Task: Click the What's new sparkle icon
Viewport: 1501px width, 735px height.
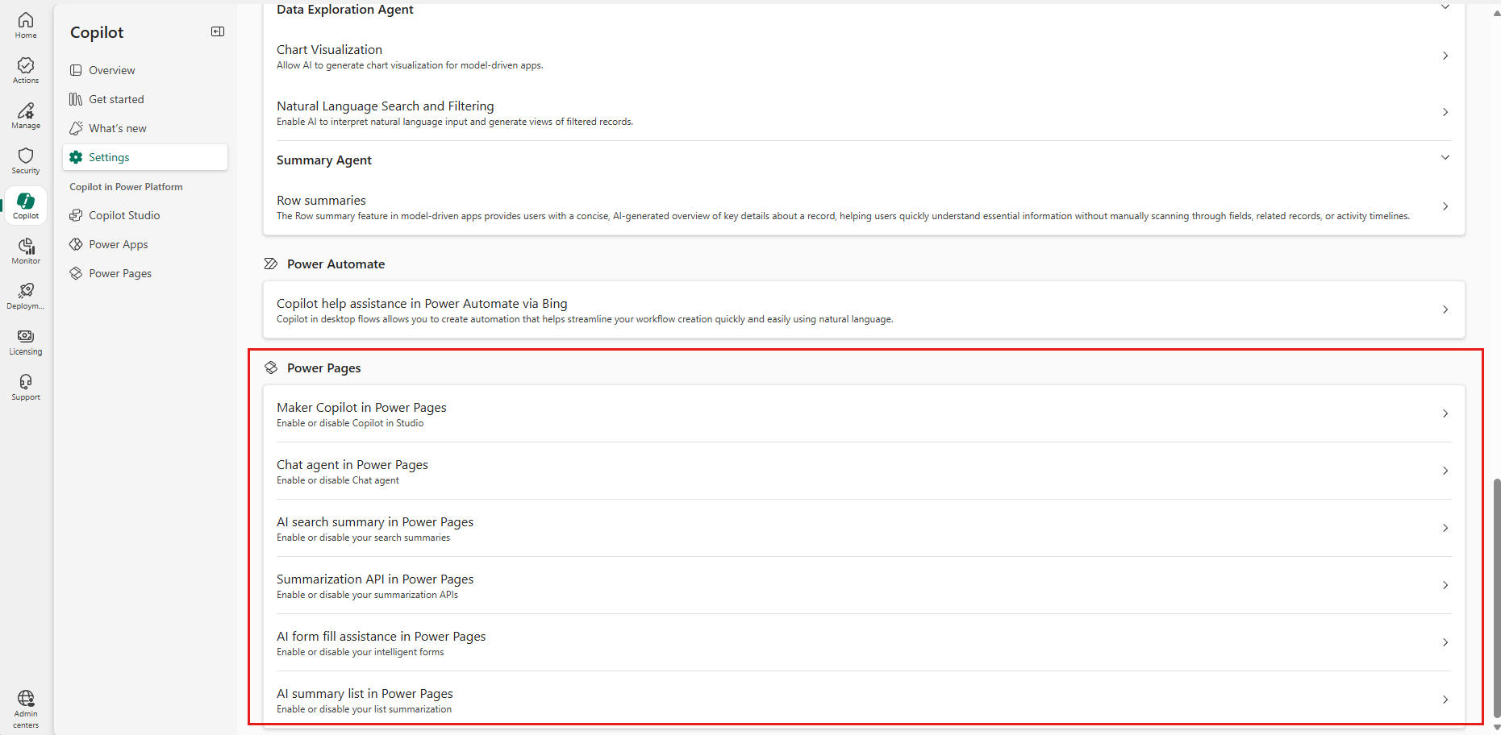Action: pos(76,128)
